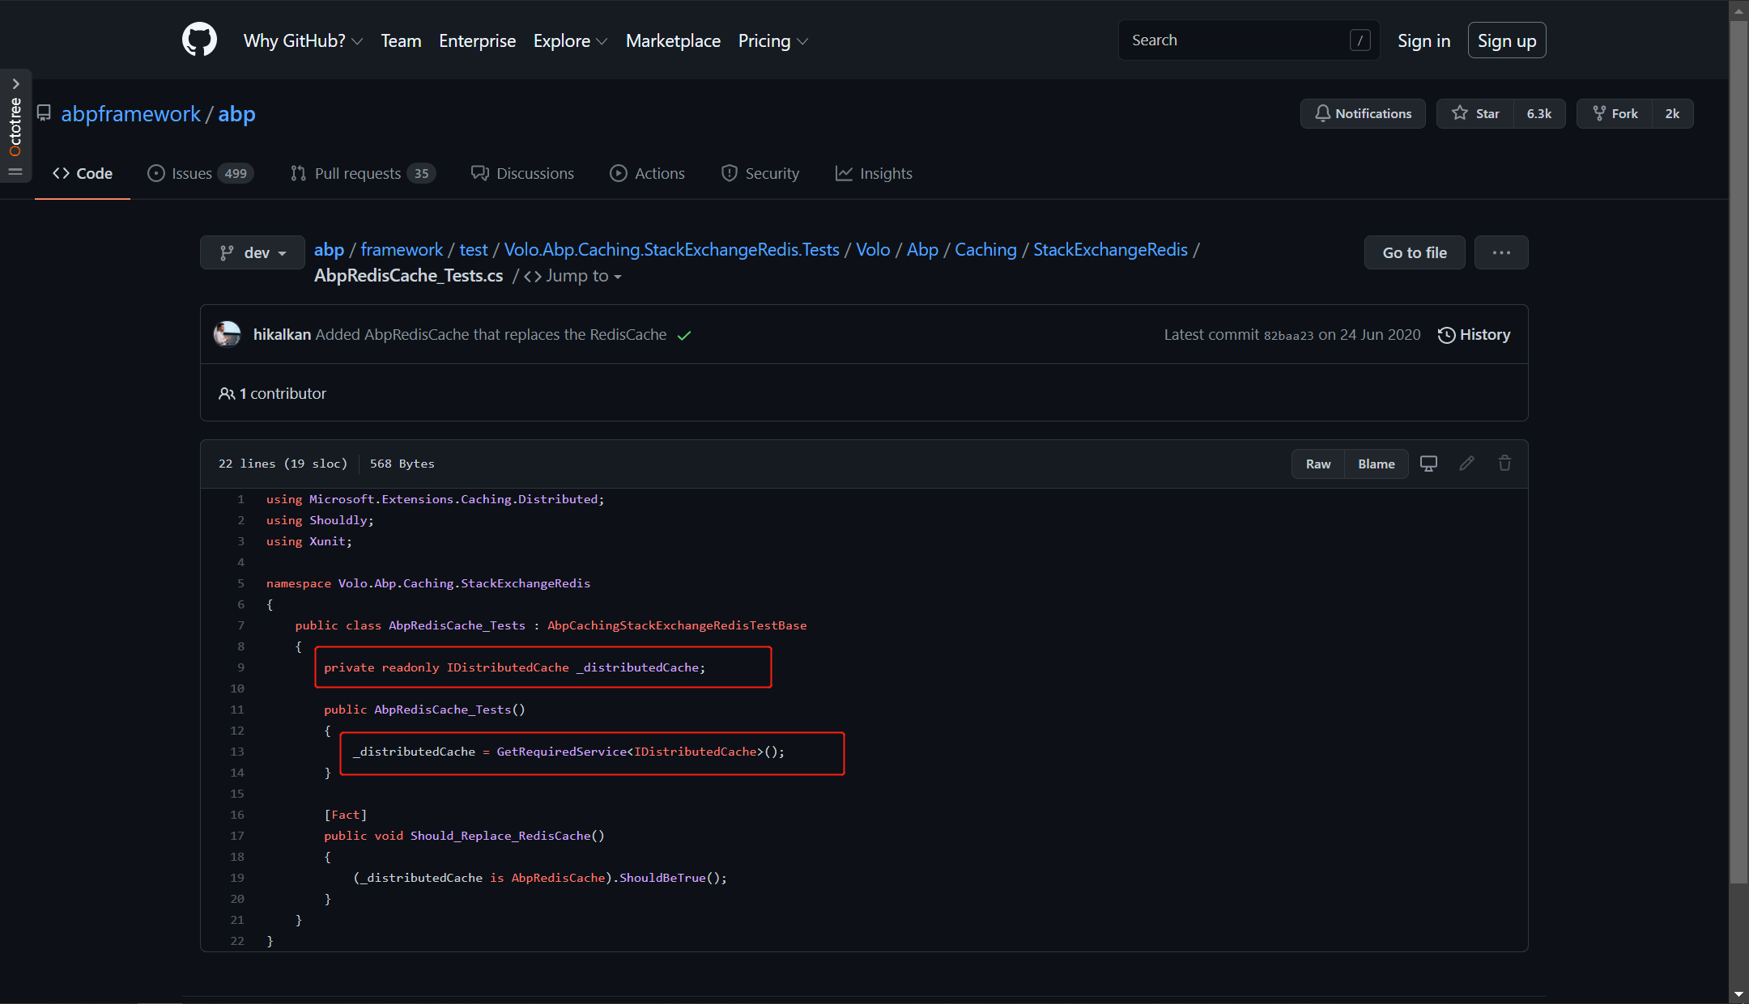Viewport: 1749px width, 1004px height.
Task: Expand the Pricing menu
Action: 772,40
